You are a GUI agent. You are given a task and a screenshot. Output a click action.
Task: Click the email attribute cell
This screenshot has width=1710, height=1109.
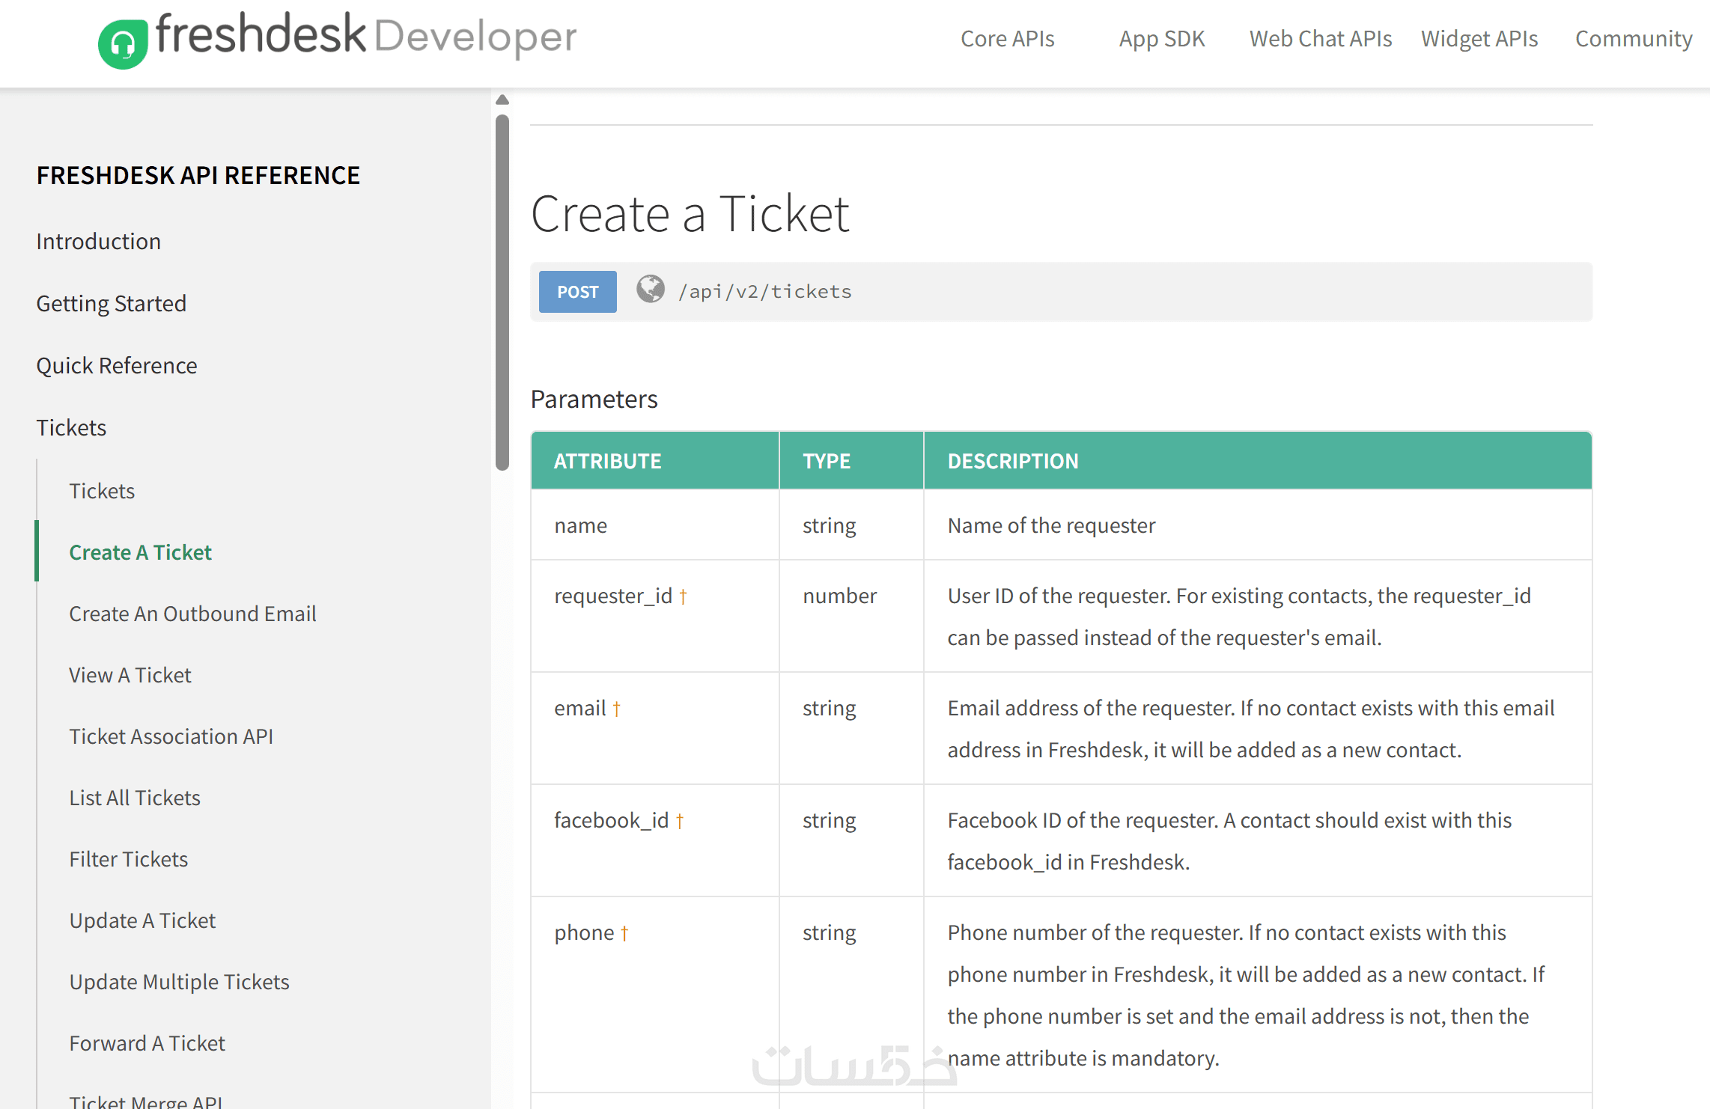pos(655,728)
